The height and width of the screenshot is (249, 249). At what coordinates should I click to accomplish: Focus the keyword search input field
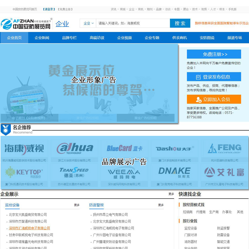coord(133,23)
